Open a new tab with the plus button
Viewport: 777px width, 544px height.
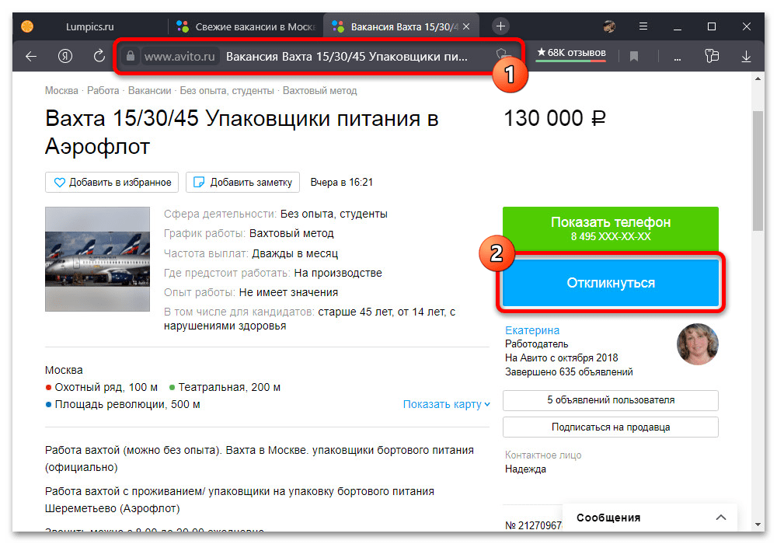pos(500,26)
